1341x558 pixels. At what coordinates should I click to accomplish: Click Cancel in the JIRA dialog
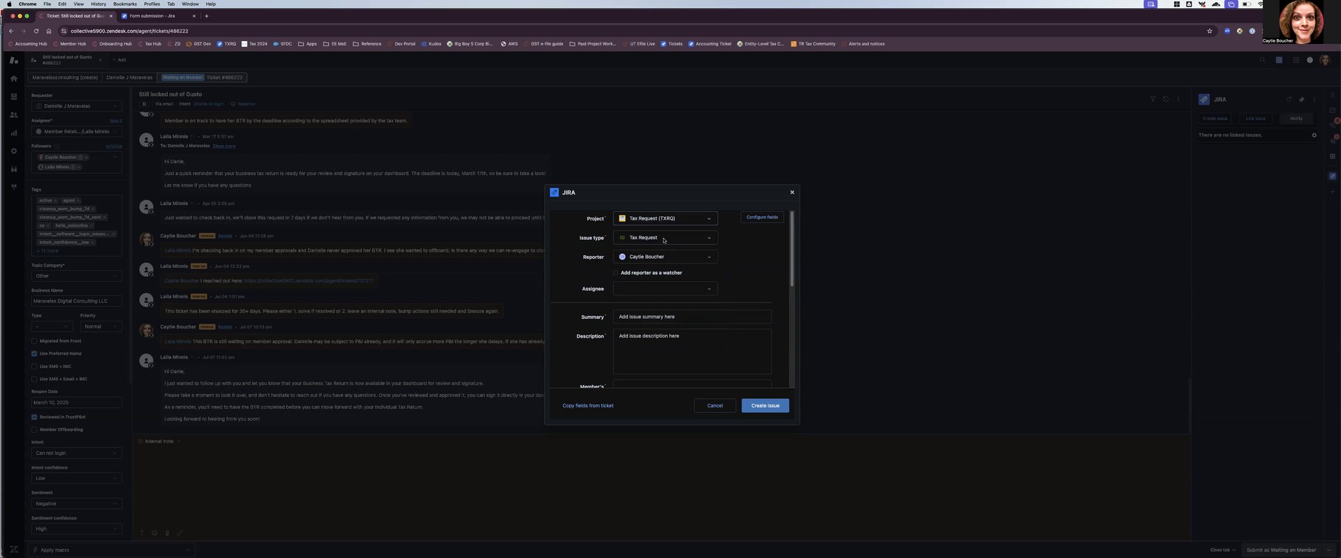pyautogui.click(x=715, y=406)
